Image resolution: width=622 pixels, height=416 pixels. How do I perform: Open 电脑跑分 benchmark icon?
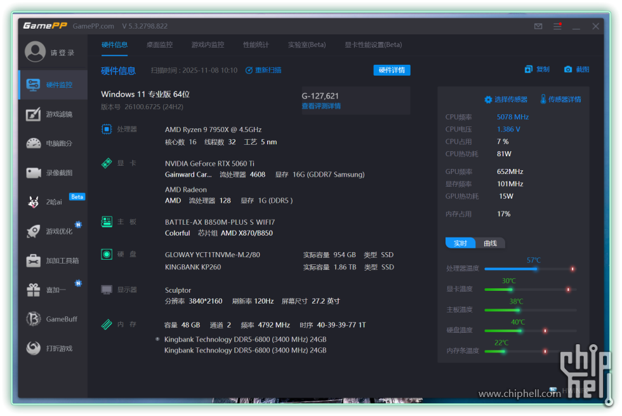34,144
